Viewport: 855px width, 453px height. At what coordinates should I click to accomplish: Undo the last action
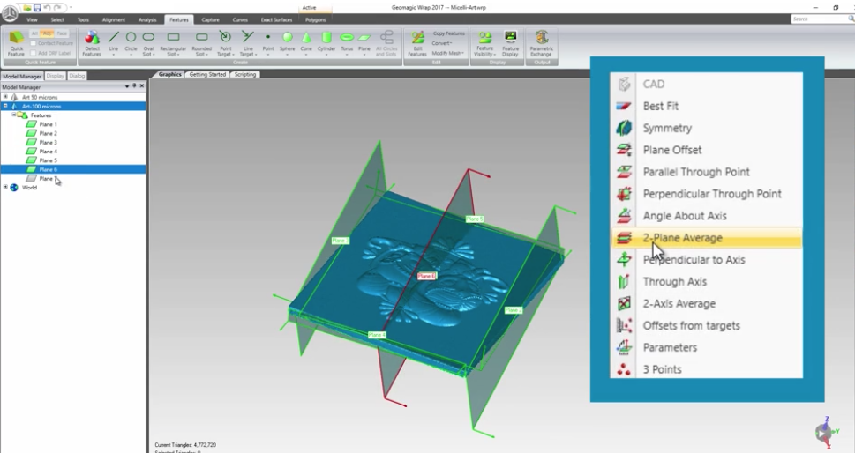coord(47,8)
